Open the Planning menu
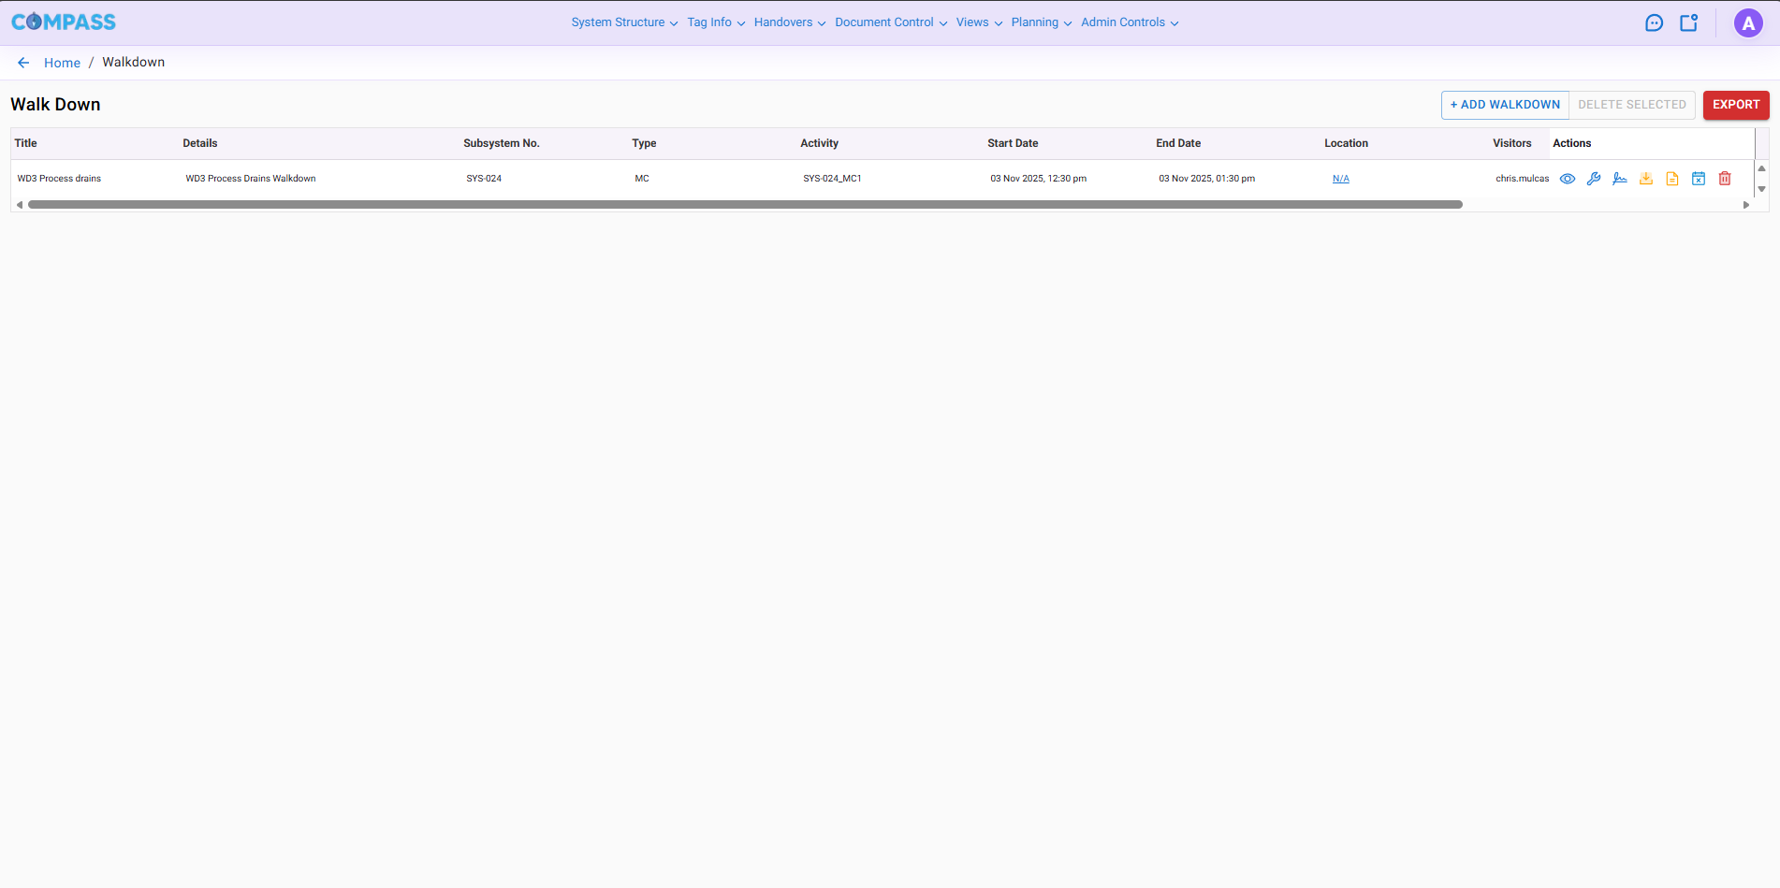 coord(1041,22)
